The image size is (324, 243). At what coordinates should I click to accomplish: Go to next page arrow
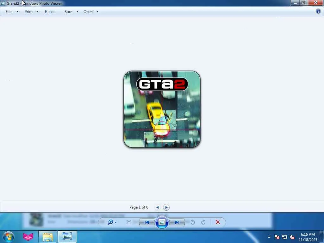point(166,207)
